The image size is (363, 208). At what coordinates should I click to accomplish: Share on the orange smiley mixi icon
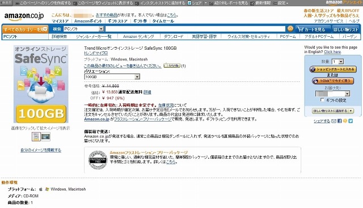(345, 121)
